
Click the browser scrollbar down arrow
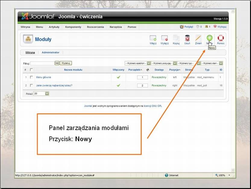tap(233, 170)
